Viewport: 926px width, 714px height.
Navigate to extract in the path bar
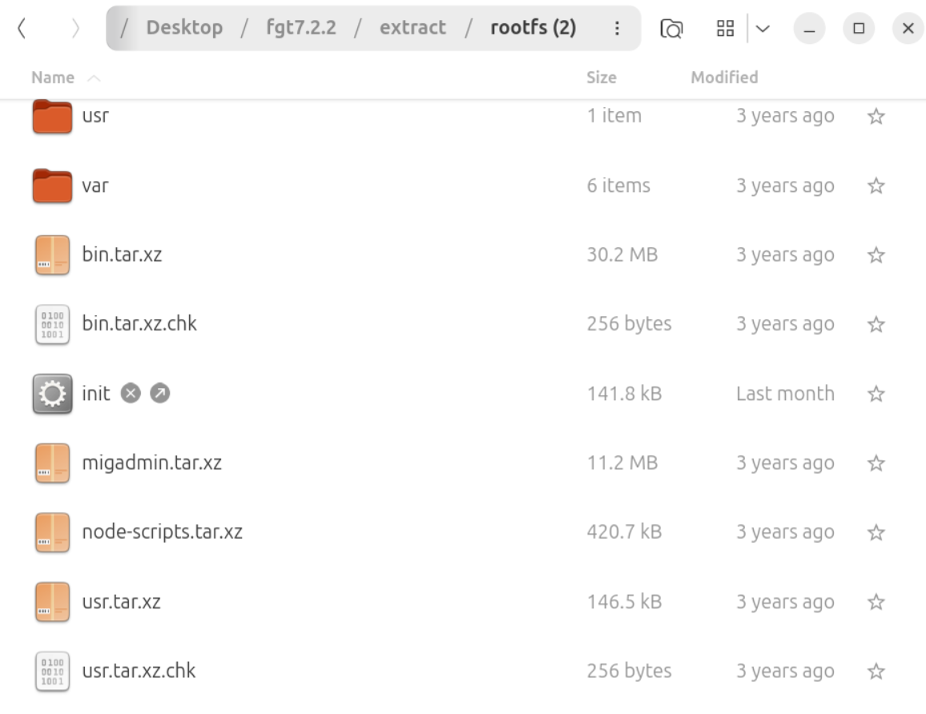point(413,28)
